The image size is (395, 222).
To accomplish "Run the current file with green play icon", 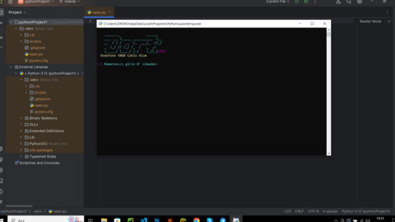I will tap(297, 2).
